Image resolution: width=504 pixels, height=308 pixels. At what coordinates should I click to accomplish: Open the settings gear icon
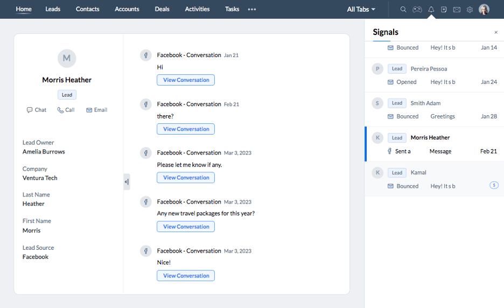pyautogui.click(x=470, y=9)
